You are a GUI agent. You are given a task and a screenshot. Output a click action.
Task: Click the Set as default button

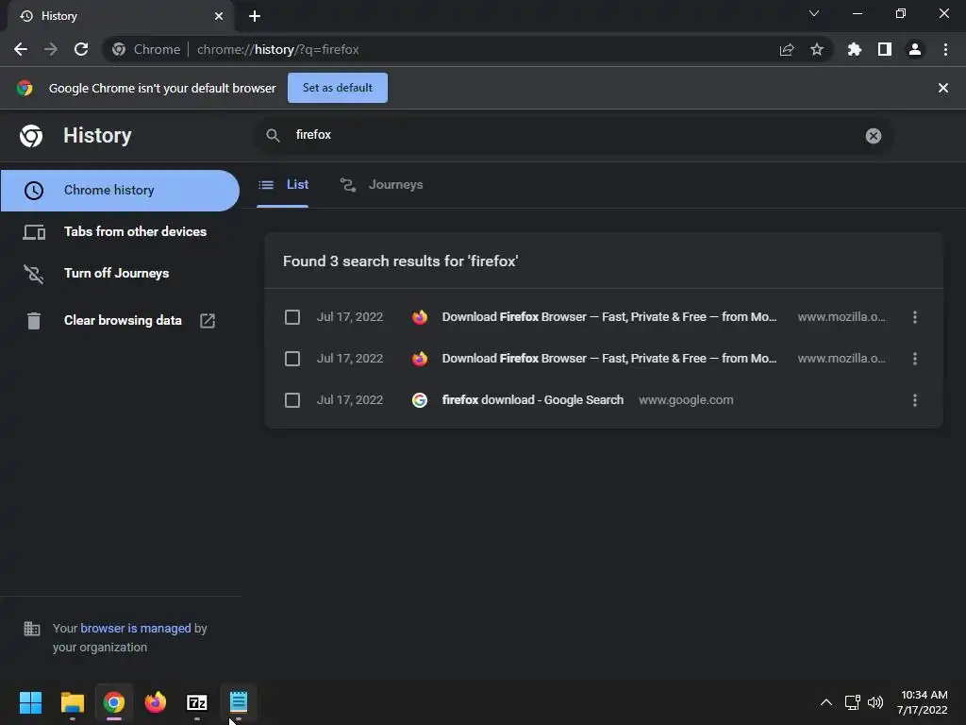[x=338, y=88]
